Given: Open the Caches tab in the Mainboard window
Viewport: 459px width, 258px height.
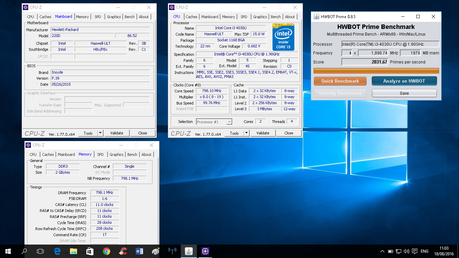Looking at the screenshot, I should (45, 17).
